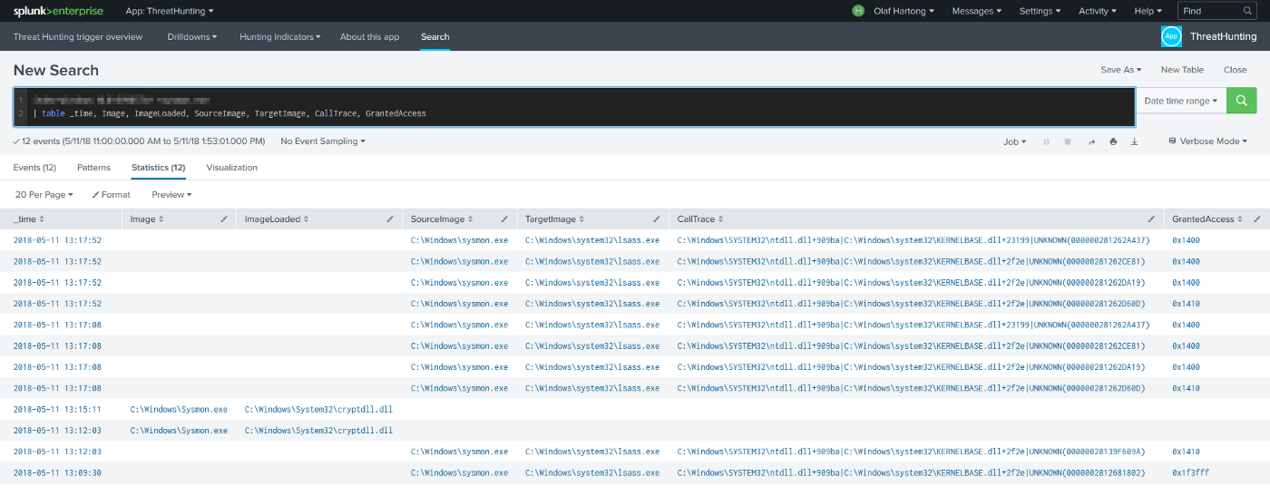Open the Preview dropdown
Viewport: 1270px width, 496px height.
(x=171, y=195)
